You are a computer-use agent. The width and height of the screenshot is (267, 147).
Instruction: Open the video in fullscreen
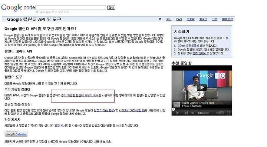[228, 113]
